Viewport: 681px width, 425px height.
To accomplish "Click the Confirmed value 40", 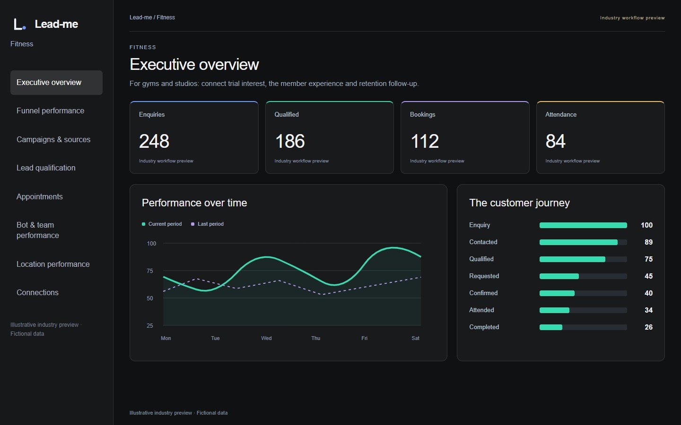I will pyautogui.click(x=648, y=293).
